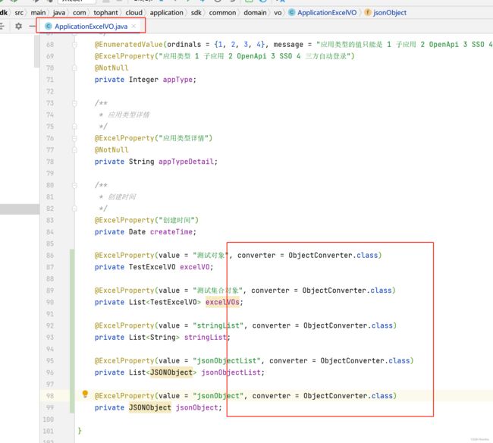The height and width of the screenshot is (443, 493).
Task: Click the jsonObject field icon in breadcrumb
Action: 367,13
